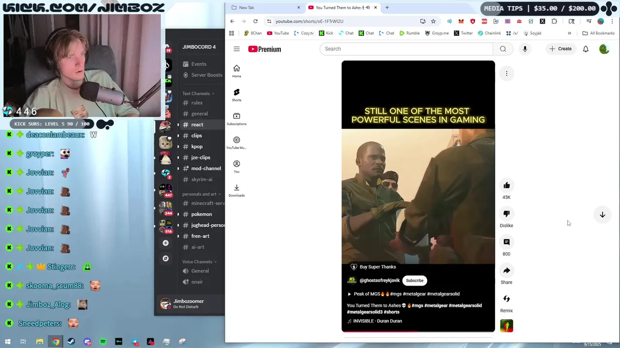620x348 pixels.
Task: Open a new Chrome tab
Action: 387,8
